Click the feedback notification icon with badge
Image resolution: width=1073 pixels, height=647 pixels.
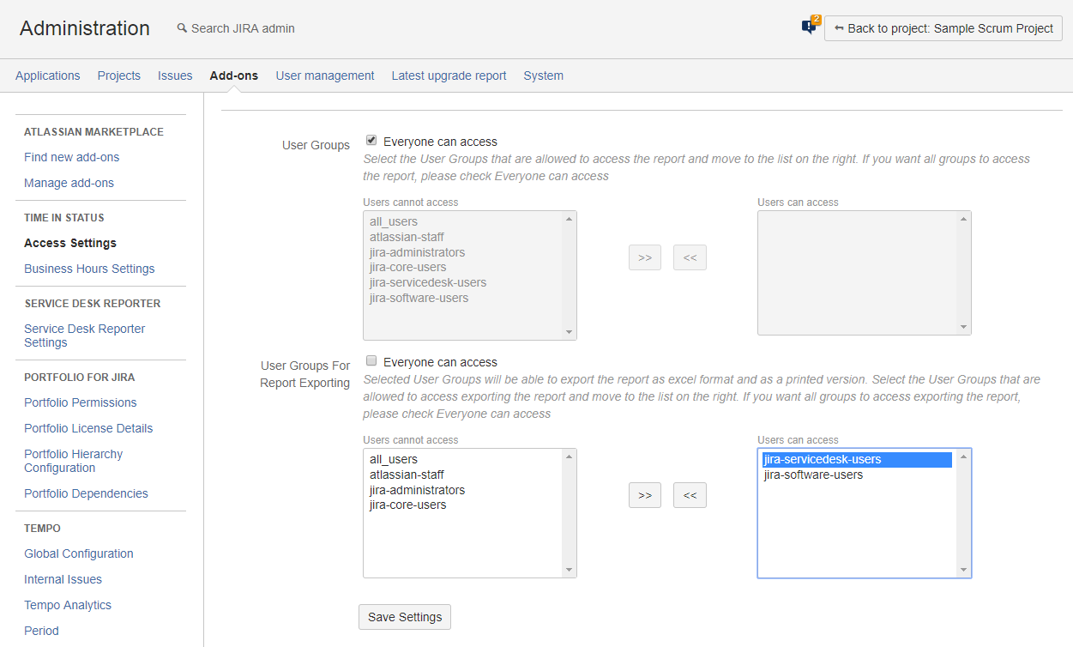point(809,27)
